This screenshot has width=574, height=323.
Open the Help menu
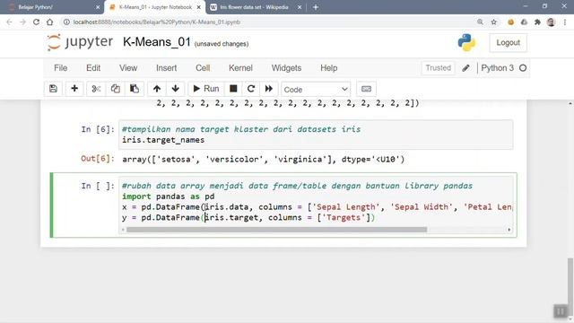pos(329,68)
